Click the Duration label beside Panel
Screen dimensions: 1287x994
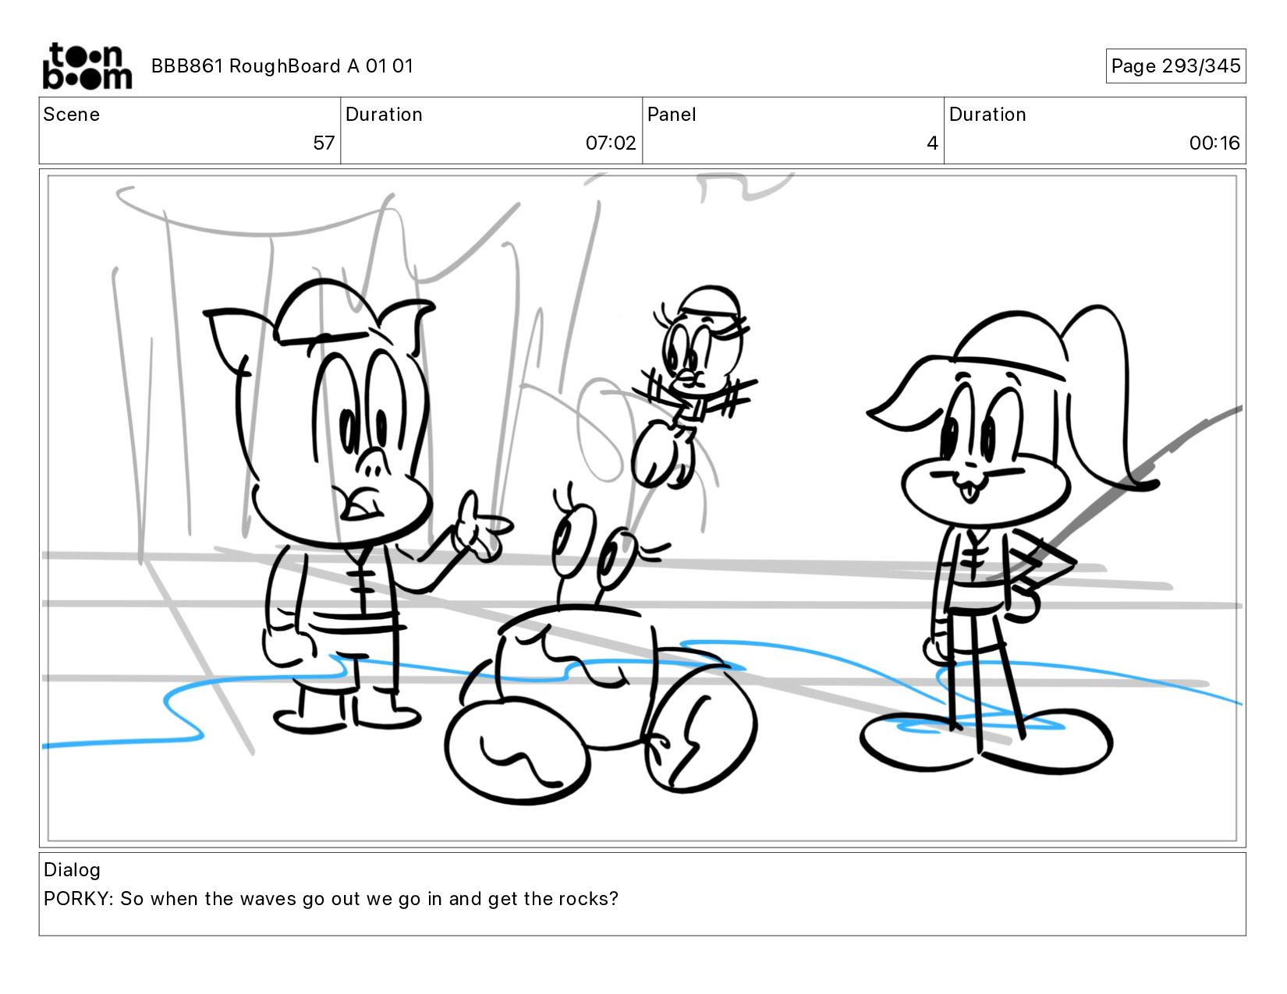(x=987, y=115)
